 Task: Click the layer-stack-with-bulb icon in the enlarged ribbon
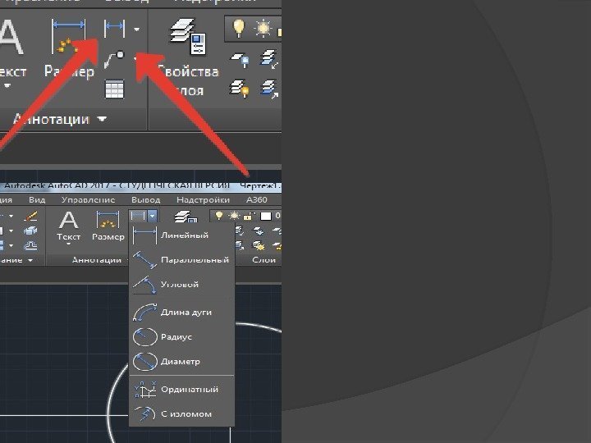[x=240, y=88]
